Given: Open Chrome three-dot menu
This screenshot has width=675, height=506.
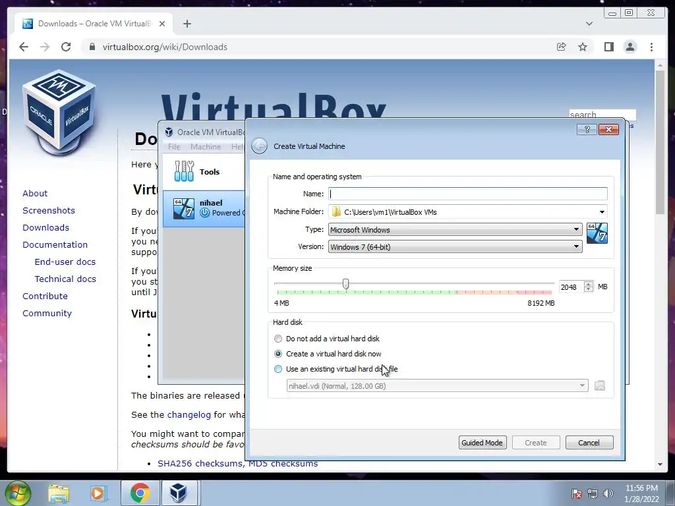Looking at the screenshot, I should click(x=651, y=47).
